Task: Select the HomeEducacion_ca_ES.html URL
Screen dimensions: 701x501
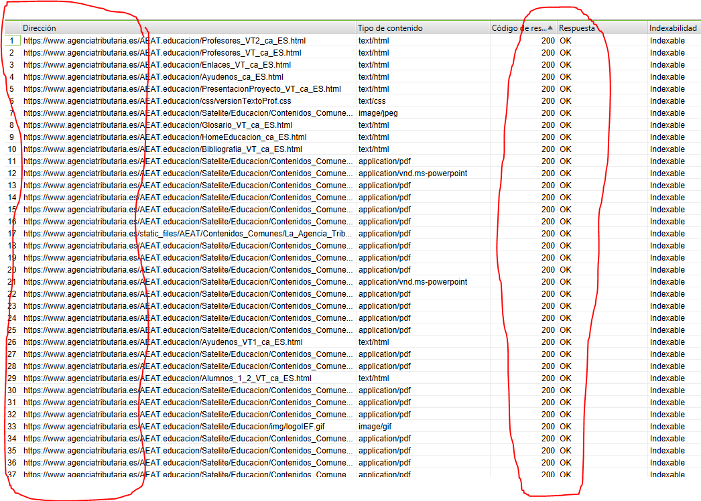Action: point(165,137)
